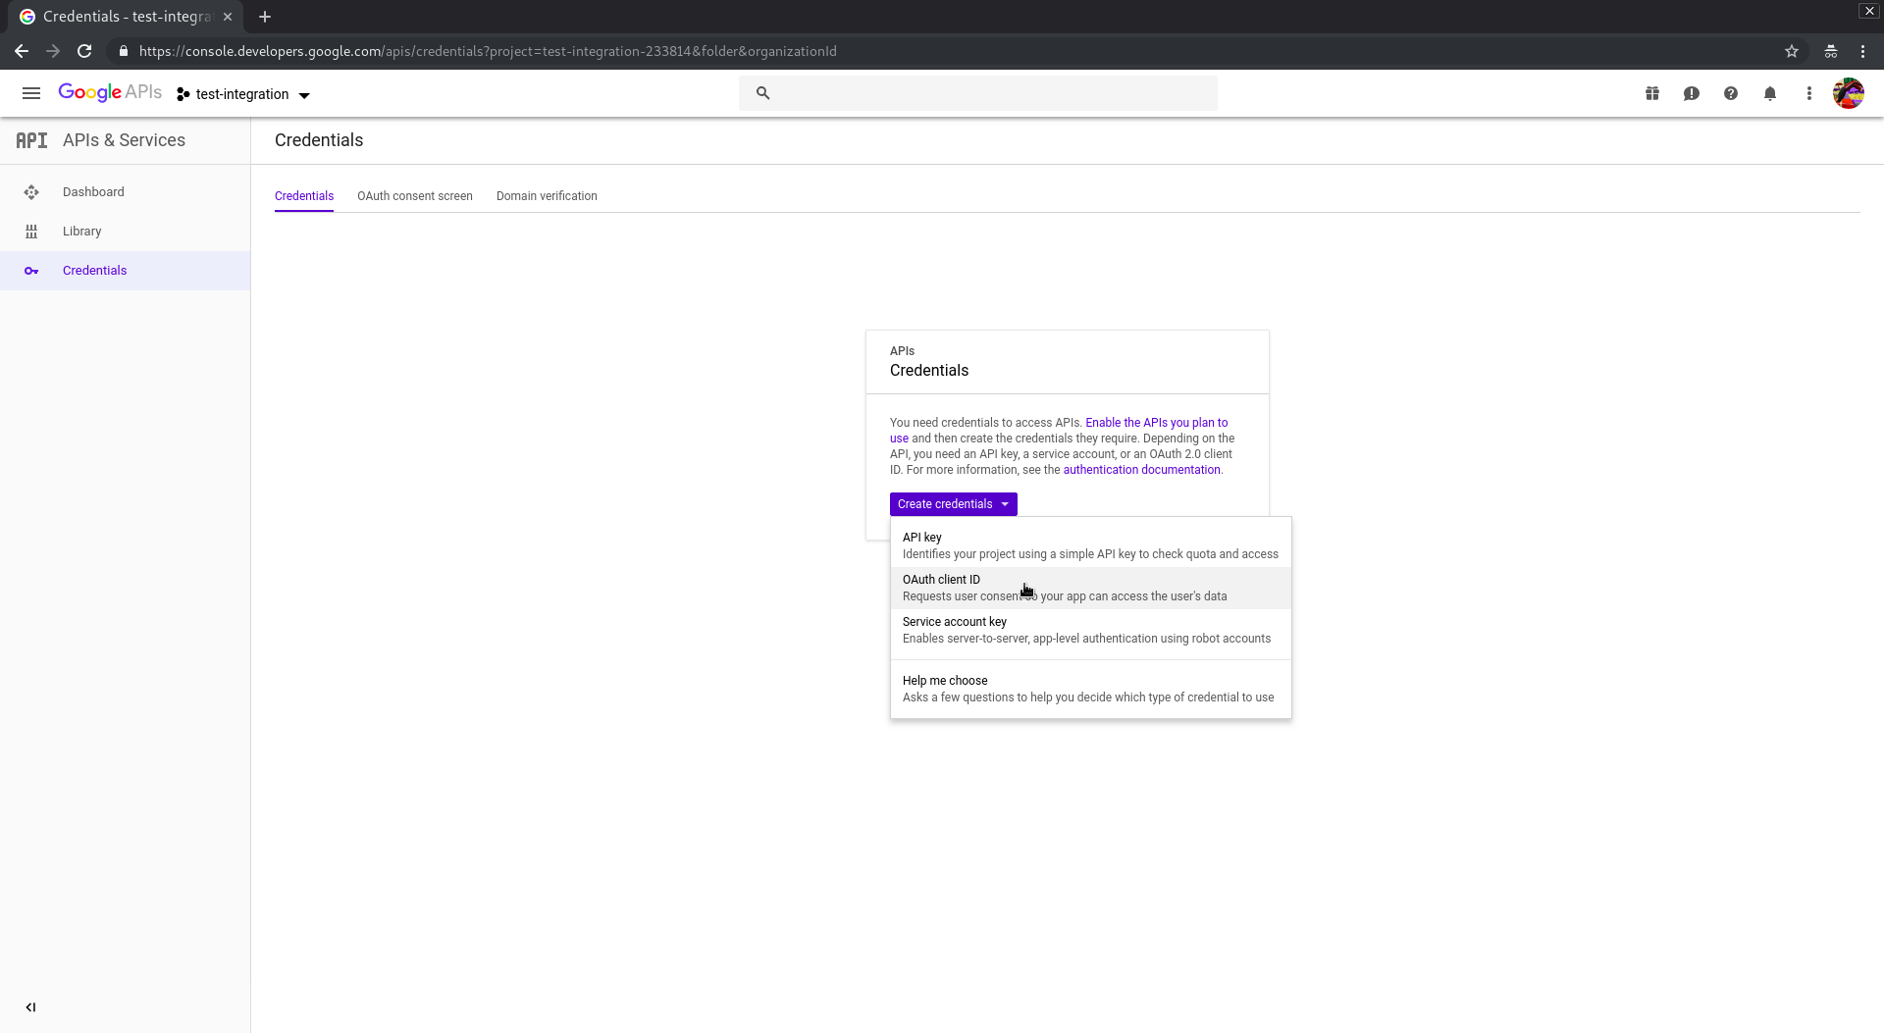
Task: Click the user account avatar
Action: (x=1849, y=93)
